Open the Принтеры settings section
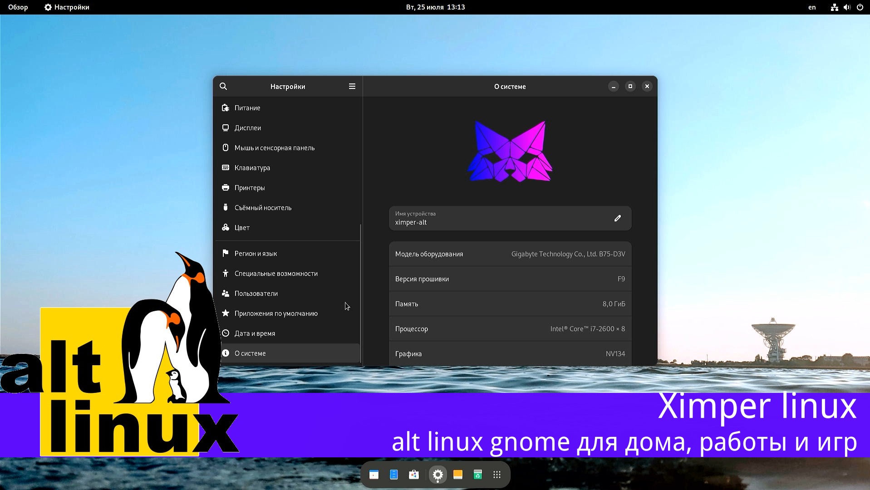Viewport: 870px width, 490px height. [249, 187]
